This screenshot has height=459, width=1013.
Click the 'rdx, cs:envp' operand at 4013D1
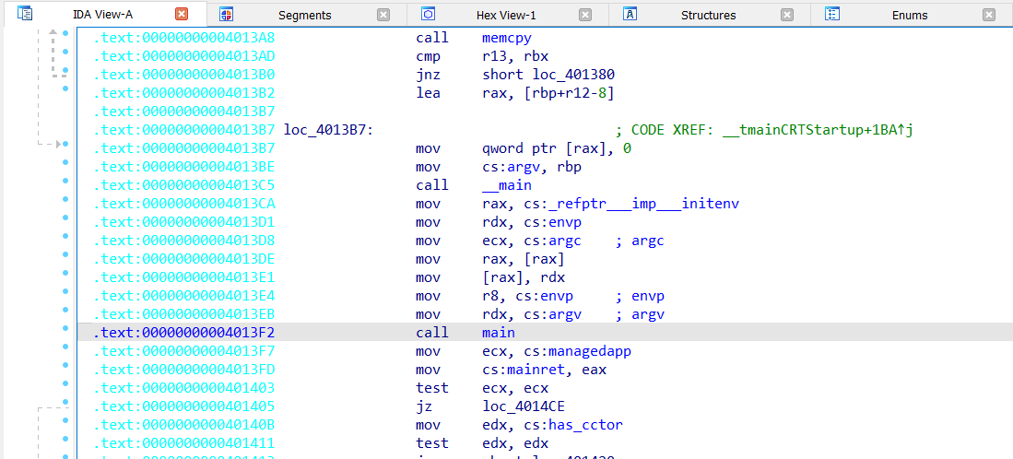(532, 223)
